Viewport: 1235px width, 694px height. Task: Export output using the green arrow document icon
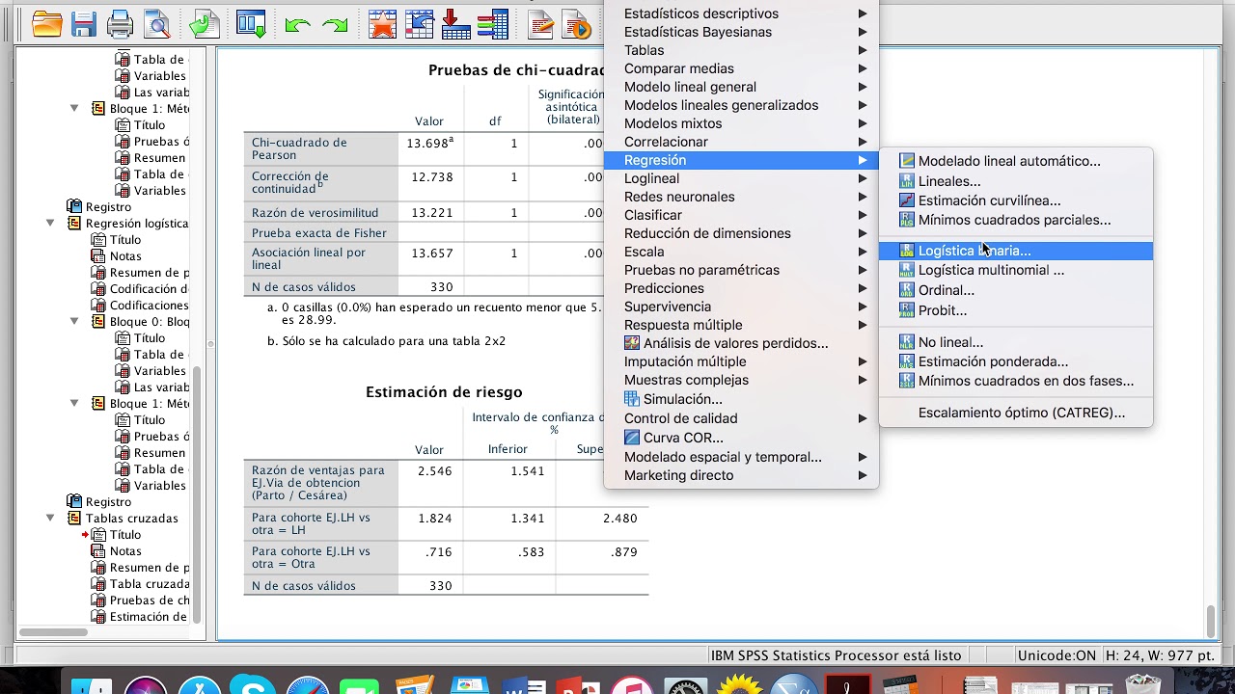point(204,24)
